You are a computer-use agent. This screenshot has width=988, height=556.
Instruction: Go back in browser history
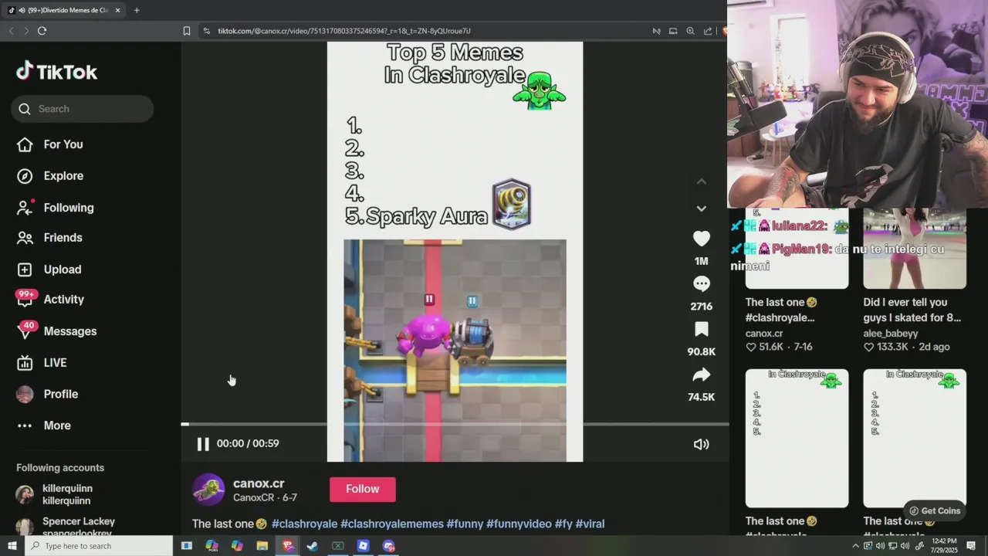click(11, 31)
